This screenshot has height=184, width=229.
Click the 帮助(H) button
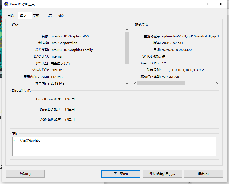(x=25, y=174)
